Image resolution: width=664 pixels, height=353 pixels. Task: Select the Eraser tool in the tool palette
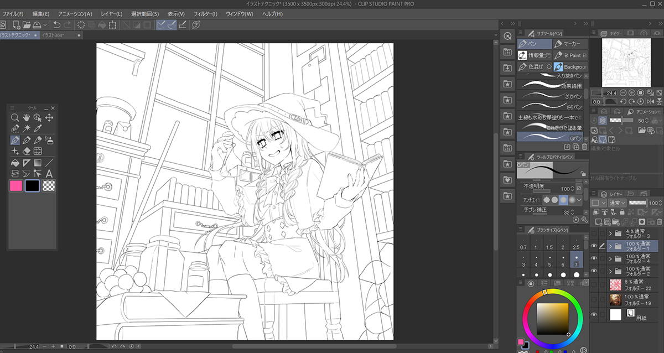click(x=27, y=151)
